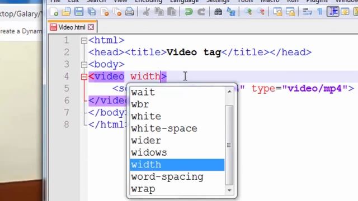Click autocomplete scrollbar down arrow
The width and height of the screenshot is (358, 201).
229,190
